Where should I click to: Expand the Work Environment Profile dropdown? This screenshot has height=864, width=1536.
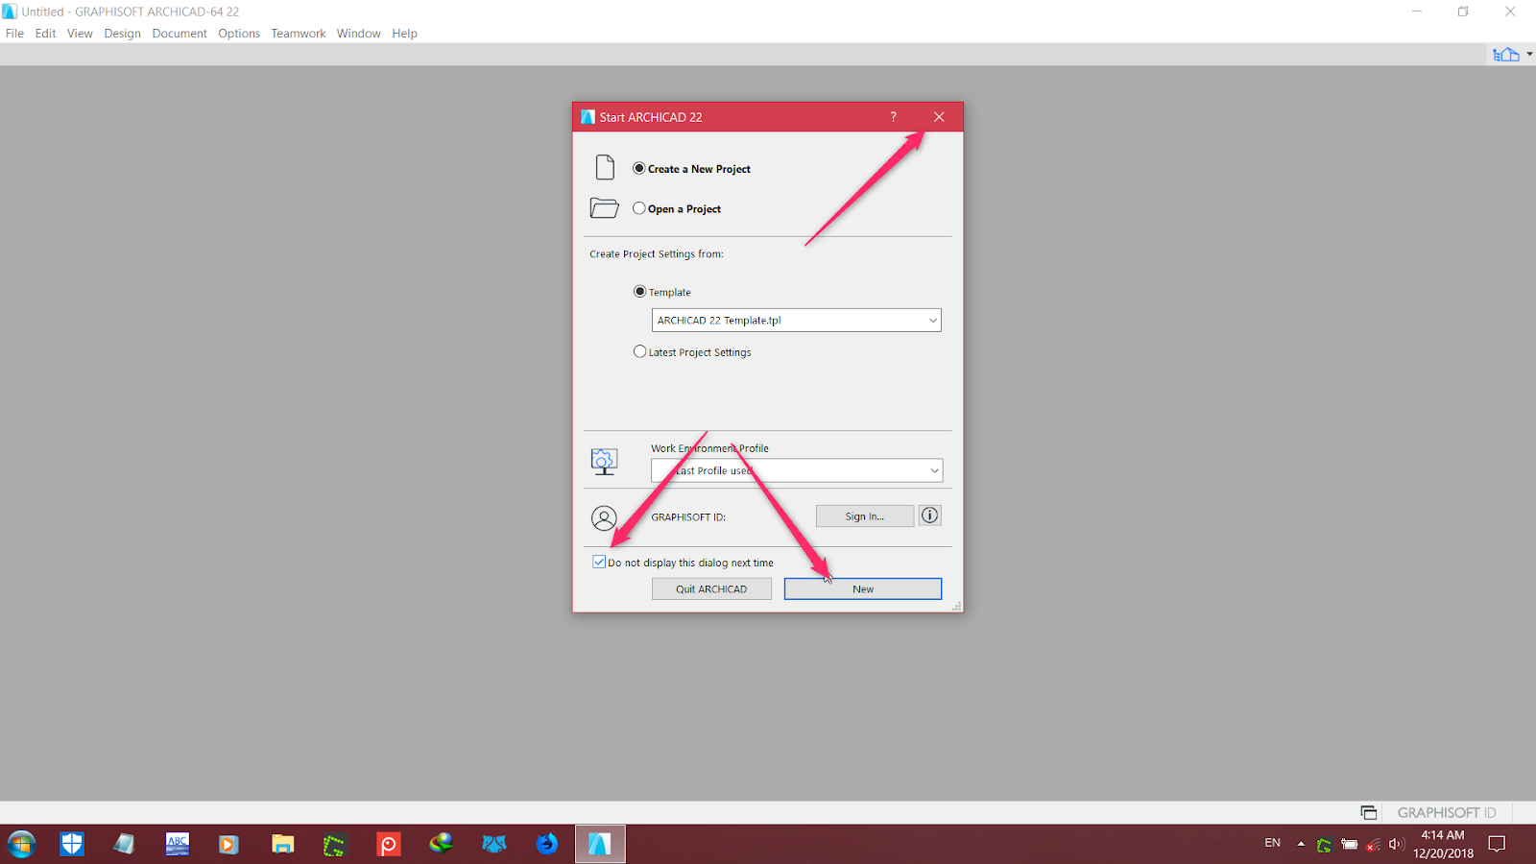tap(797, 470)
